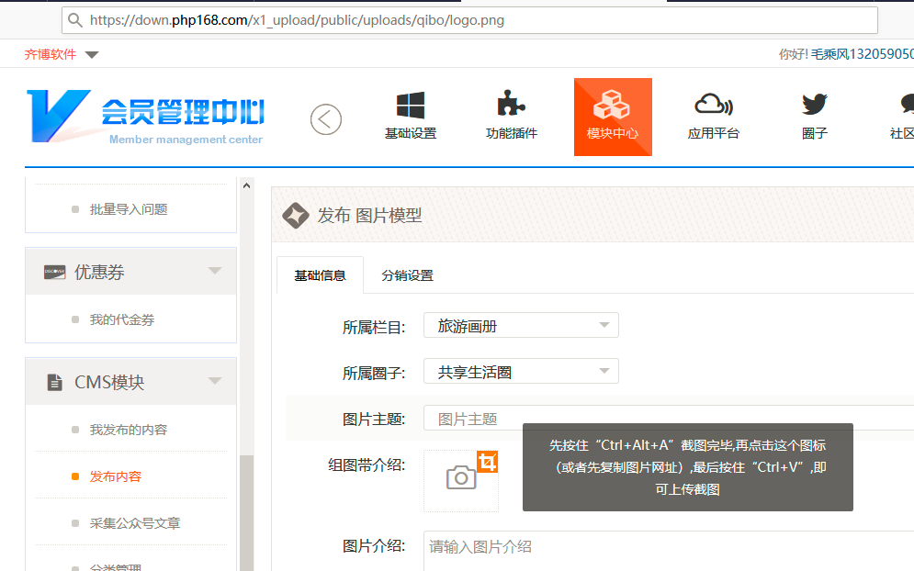The height and width of the screenshot is (571, 914).
Task: Click the orange screenshot crop icon
Action: pos(488,461)
